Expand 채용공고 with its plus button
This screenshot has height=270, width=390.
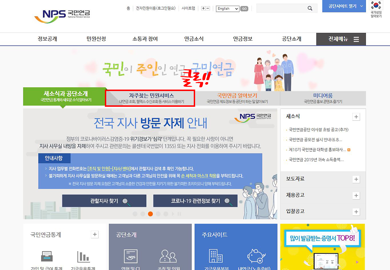tap(356, 195)
